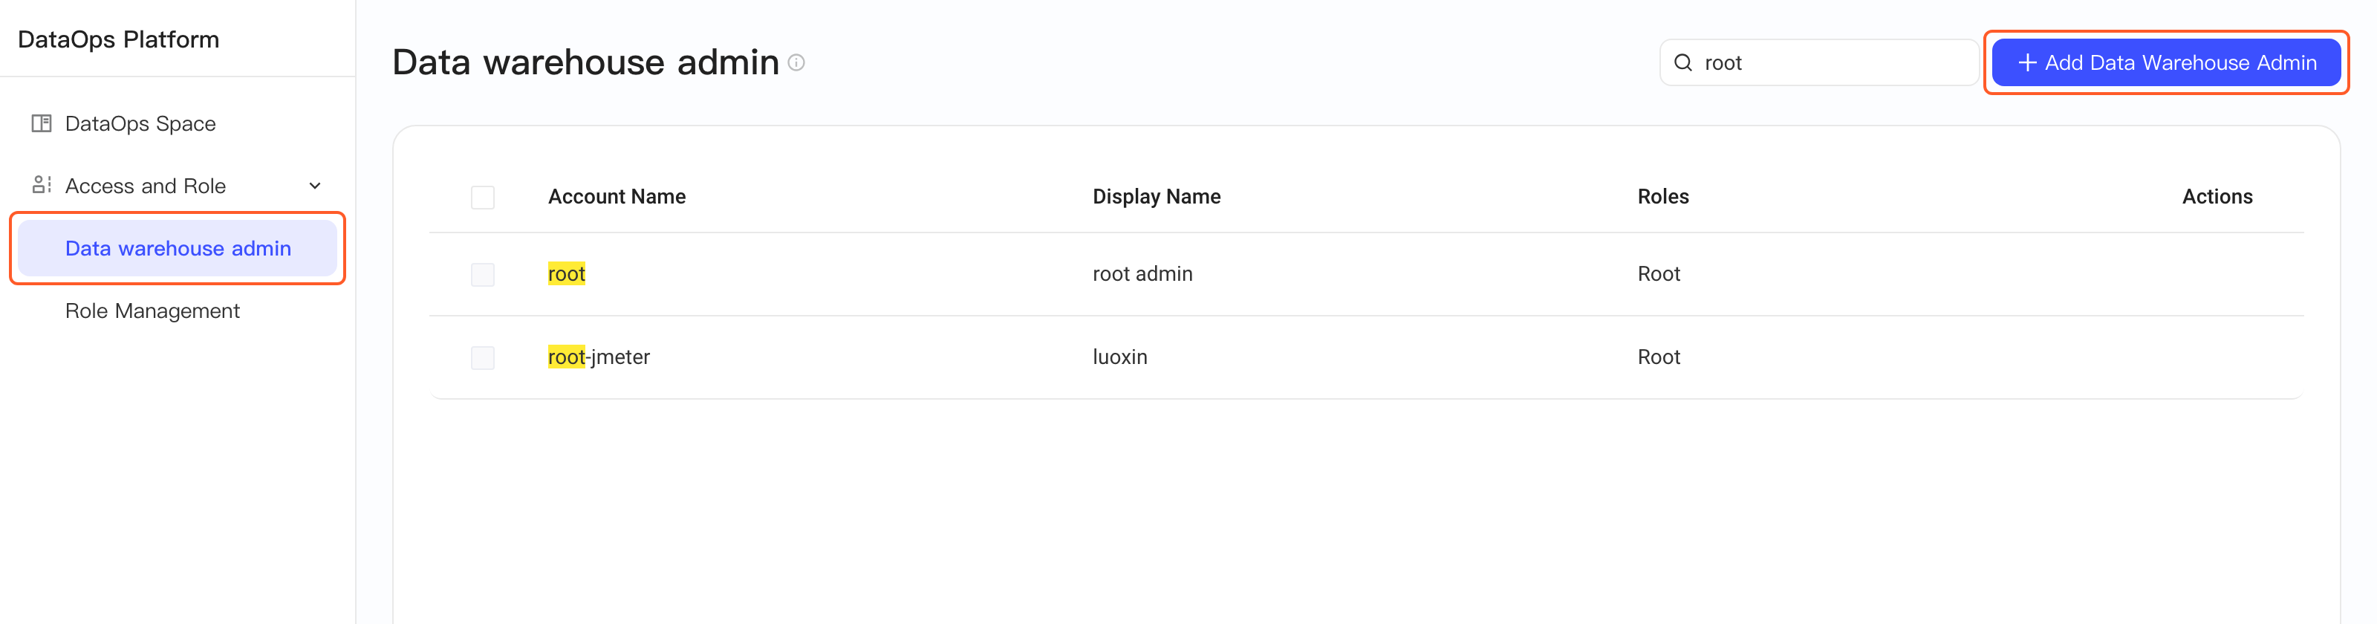2377x624 pixels.
Task: Click the info icon beside page title
Action: click(796, 62)
